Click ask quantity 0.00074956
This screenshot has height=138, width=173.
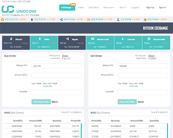55,131
